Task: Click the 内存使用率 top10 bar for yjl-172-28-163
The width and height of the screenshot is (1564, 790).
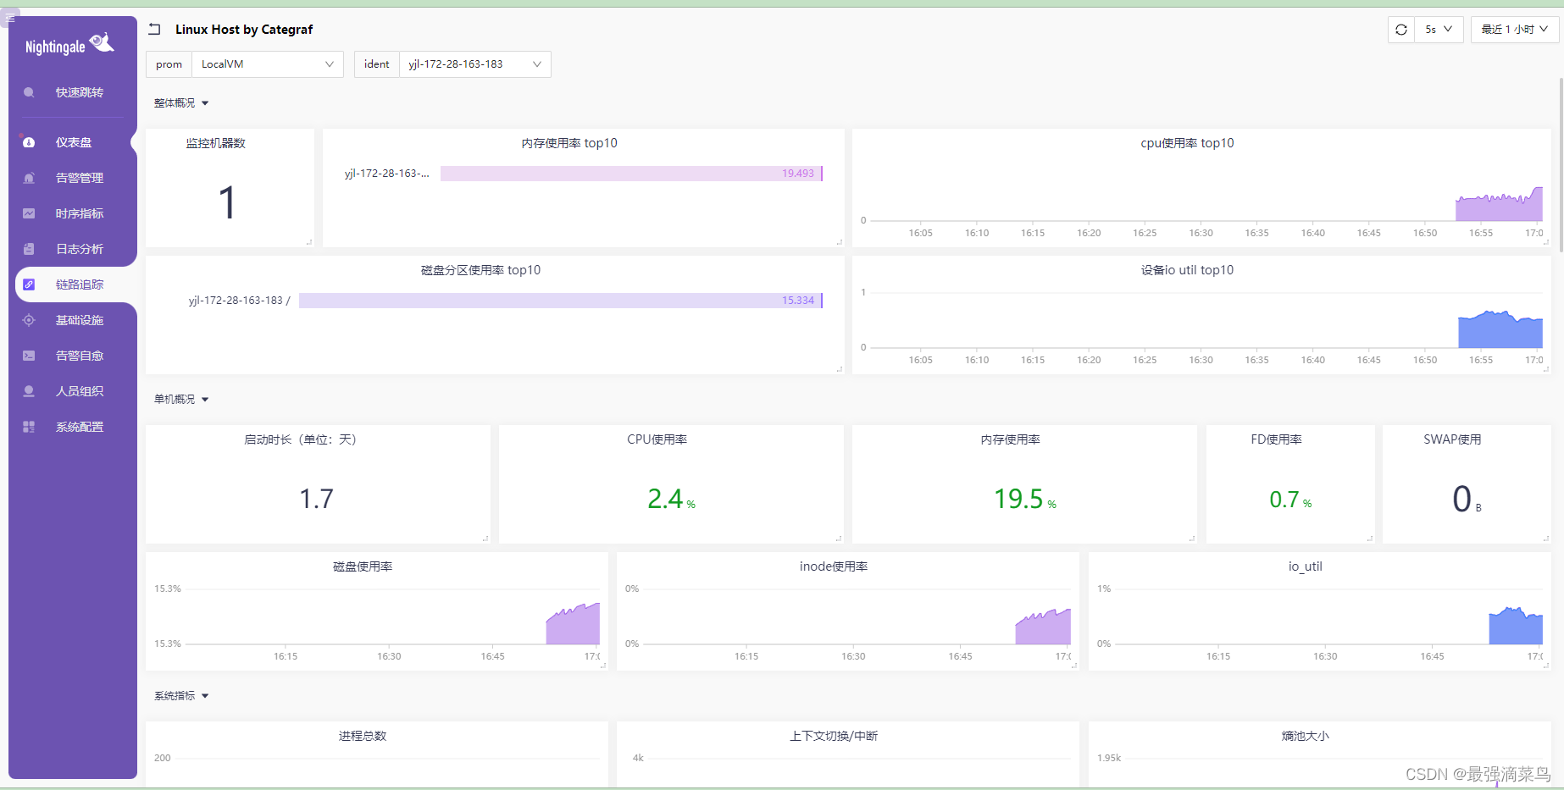Action: [631, 174]
